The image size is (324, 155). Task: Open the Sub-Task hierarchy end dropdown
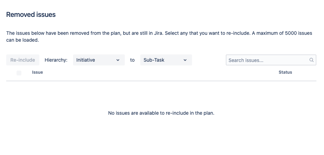click(x=166, y=60)
